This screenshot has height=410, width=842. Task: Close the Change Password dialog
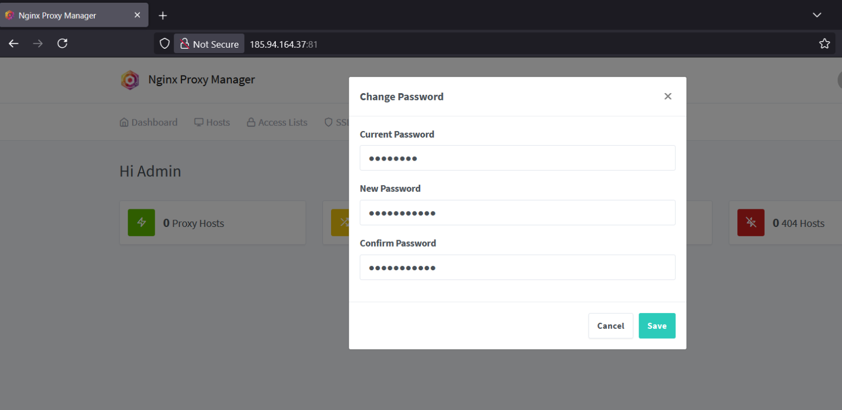pyautogui.click(x=668, y=96)
